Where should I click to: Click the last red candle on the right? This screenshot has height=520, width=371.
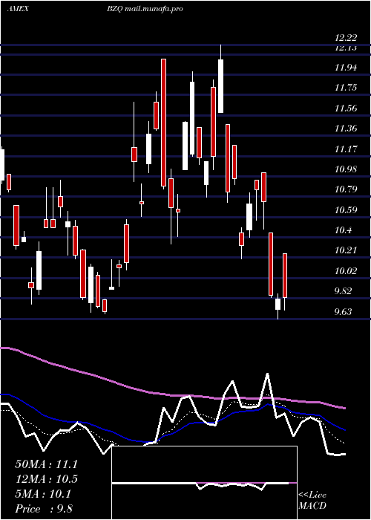tap(284, 276)
